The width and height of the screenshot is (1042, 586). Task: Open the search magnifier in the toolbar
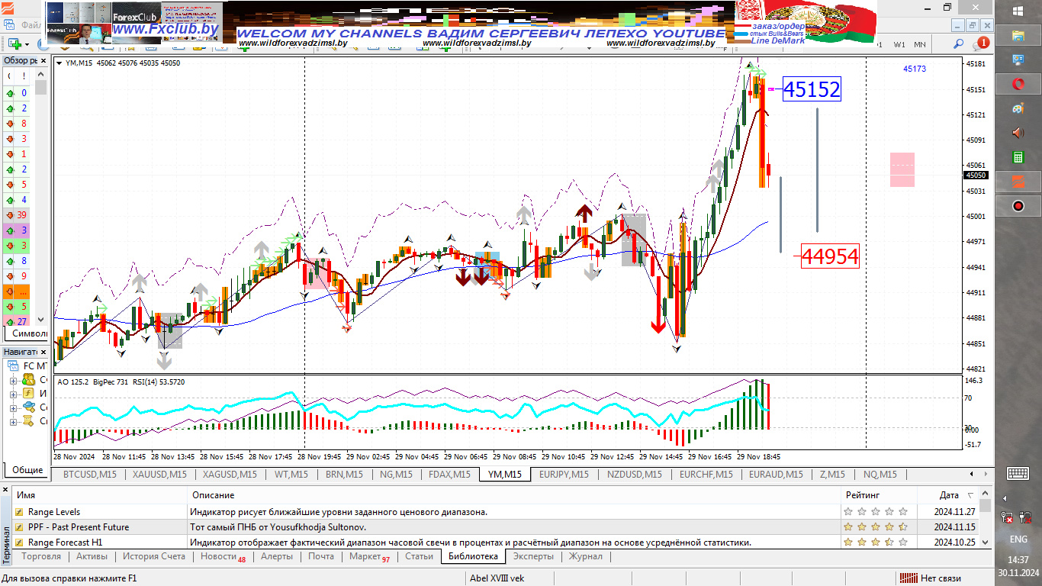[x=959, y=43]
